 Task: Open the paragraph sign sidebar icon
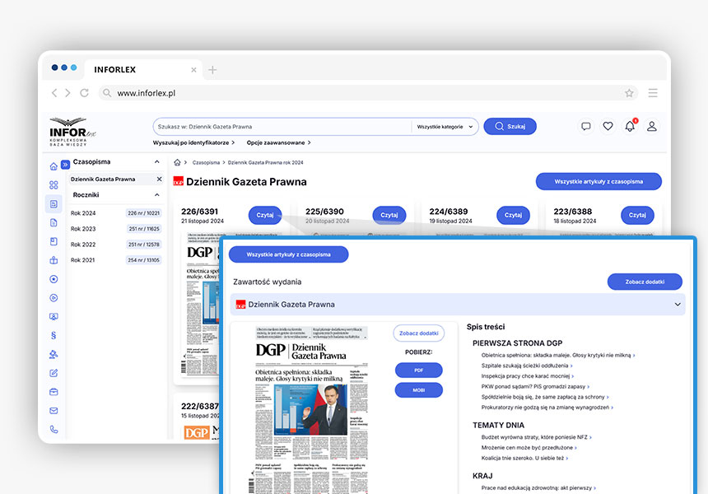[x=54, y=335]
